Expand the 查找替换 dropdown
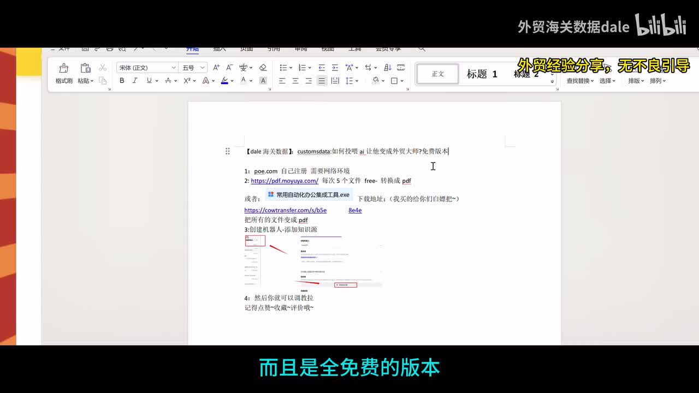This screenshot has width=699, height=393. [x=579, y=81]
